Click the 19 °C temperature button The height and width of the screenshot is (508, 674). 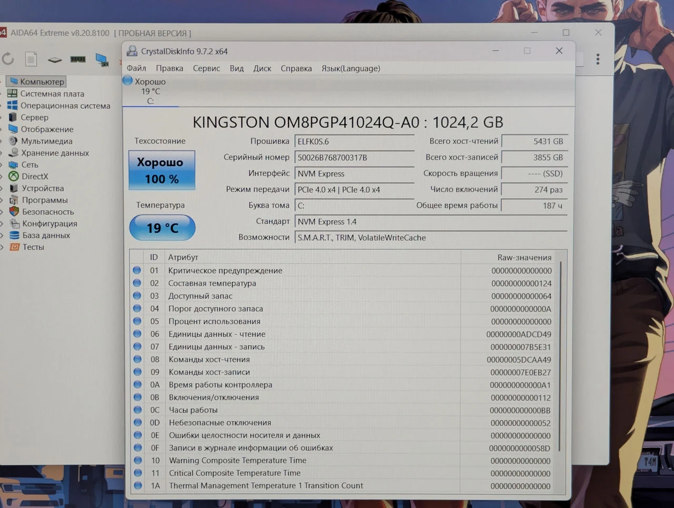[162, 228]
